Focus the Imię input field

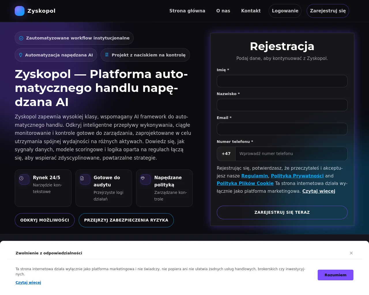pos(282,81)
